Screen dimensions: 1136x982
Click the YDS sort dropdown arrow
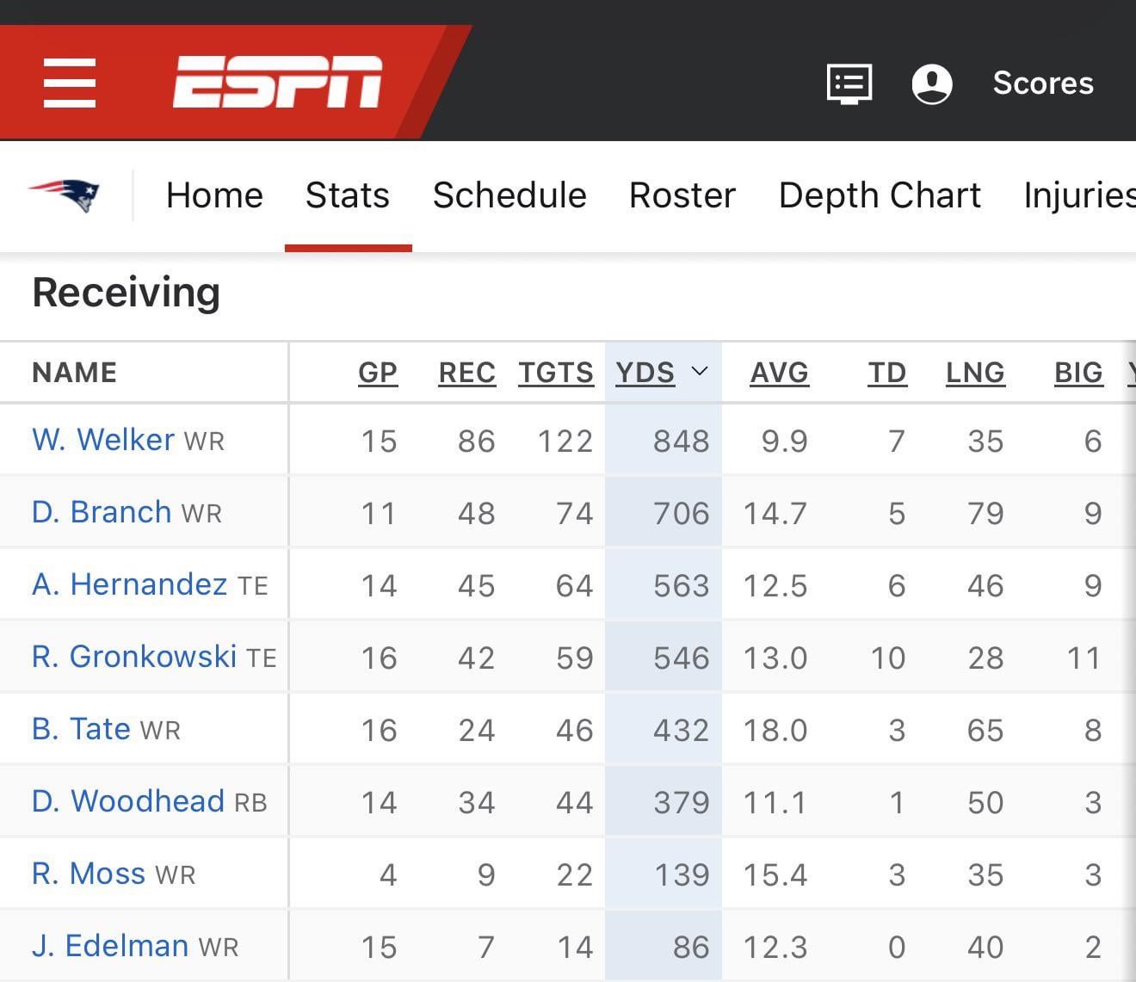point(700,371)
